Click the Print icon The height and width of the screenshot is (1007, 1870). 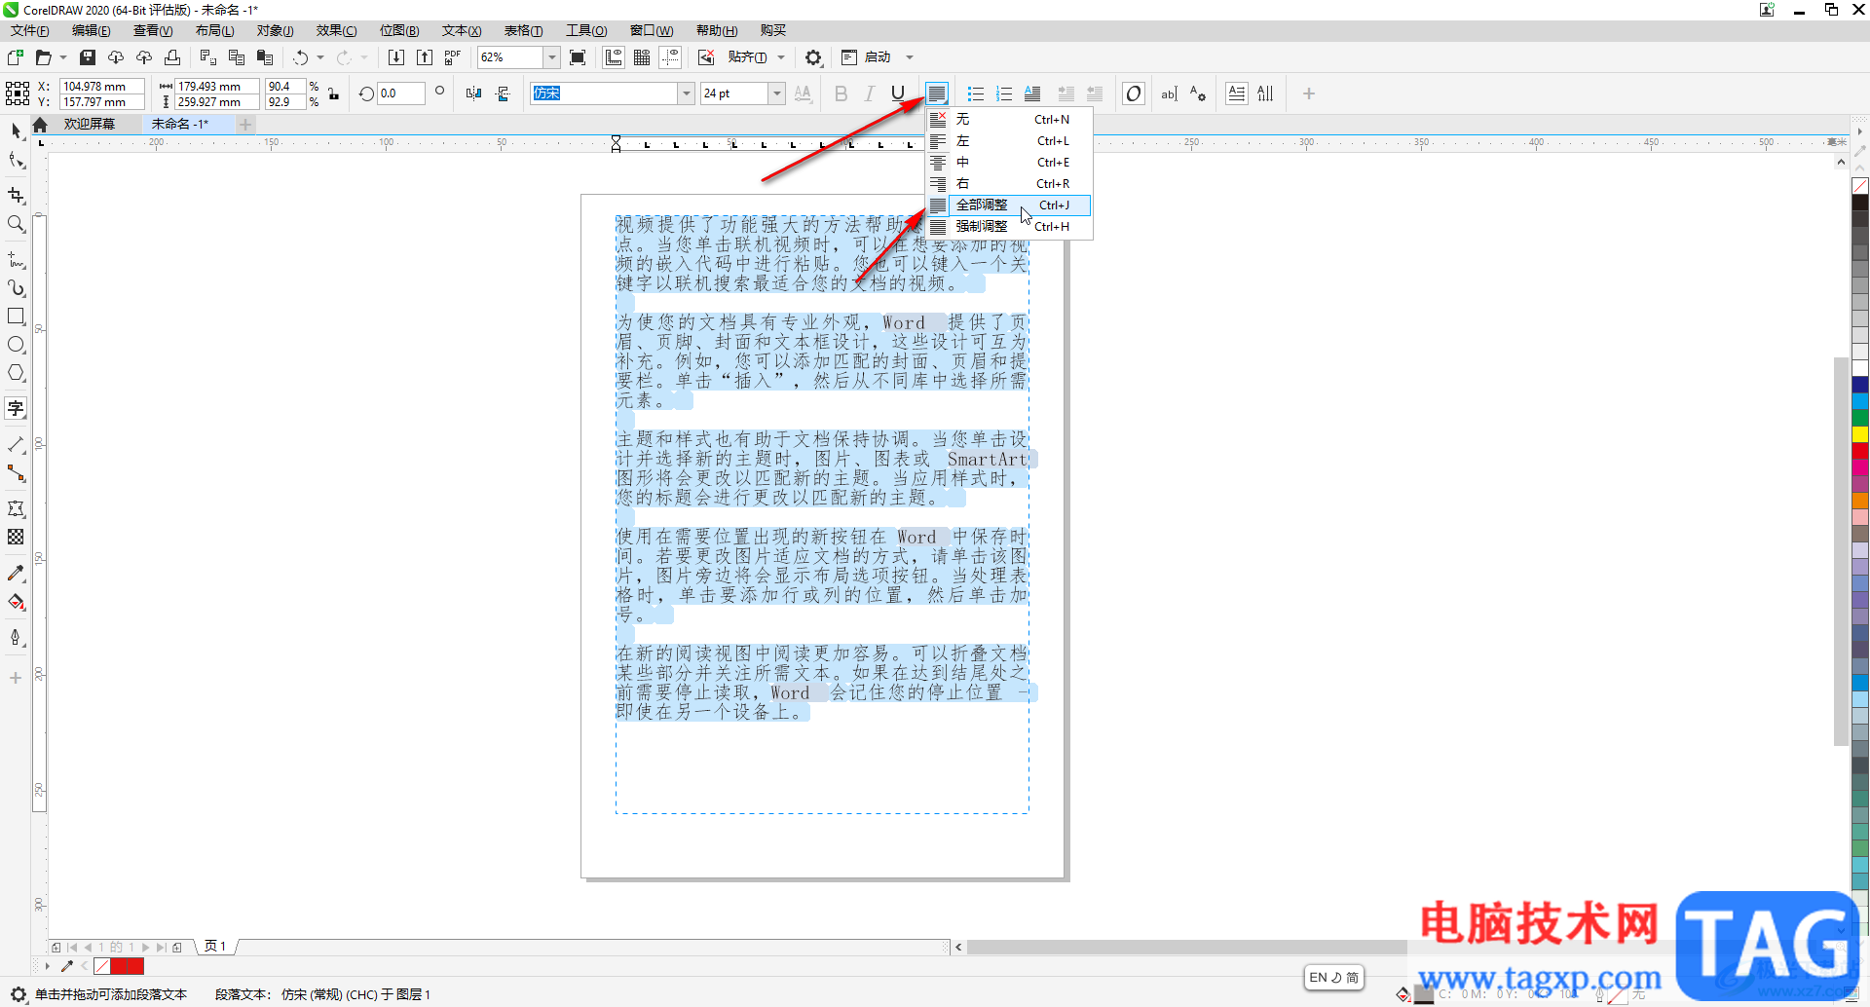tap(172, 57)
